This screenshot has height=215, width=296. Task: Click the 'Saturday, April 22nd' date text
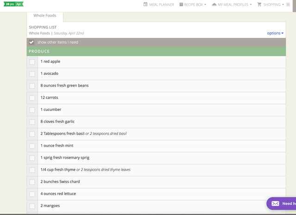point(69,33)
